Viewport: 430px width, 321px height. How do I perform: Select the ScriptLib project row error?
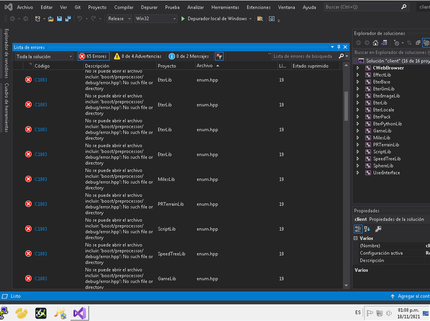pos(178,229)
